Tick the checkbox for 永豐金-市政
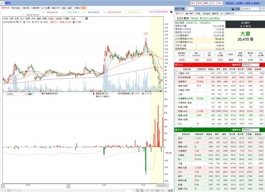Screen dimensions: 265x192 (176, 73)
